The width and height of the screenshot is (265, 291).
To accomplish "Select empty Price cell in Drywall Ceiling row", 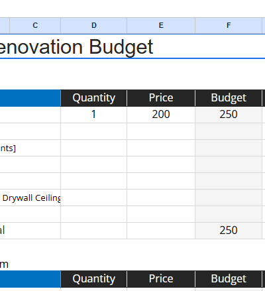I will pos(161,198).
